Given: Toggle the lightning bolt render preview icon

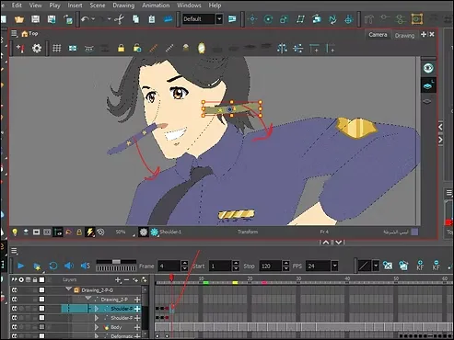Looking at the screenshot, I should coord(89,232).
